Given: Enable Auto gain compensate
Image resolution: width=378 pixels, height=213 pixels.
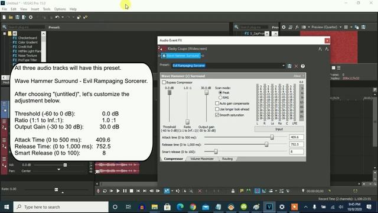Looking at the screenshot, I should [217, 104].
